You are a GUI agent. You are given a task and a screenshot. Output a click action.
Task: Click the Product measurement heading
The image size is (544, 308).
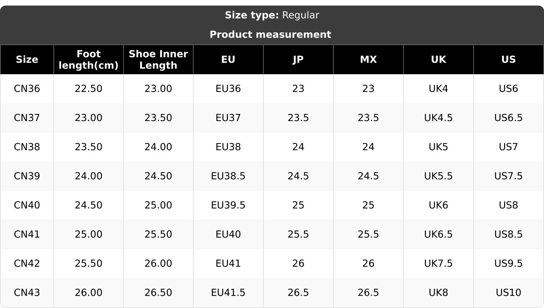point(270,35)
